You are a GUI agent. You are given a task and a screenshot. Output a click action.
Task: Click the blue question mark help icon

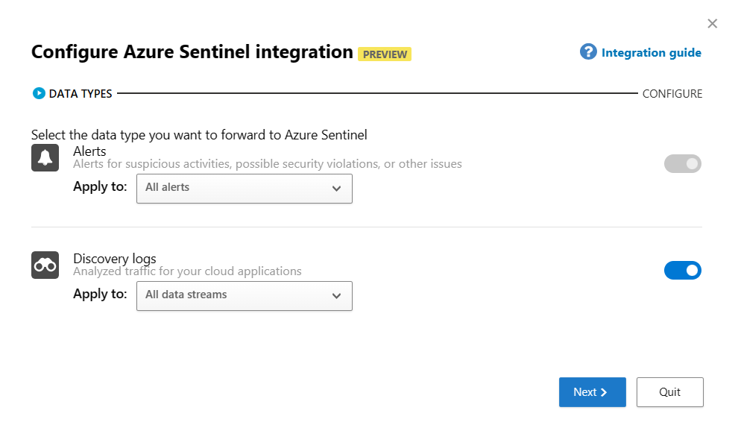point(588,51)
